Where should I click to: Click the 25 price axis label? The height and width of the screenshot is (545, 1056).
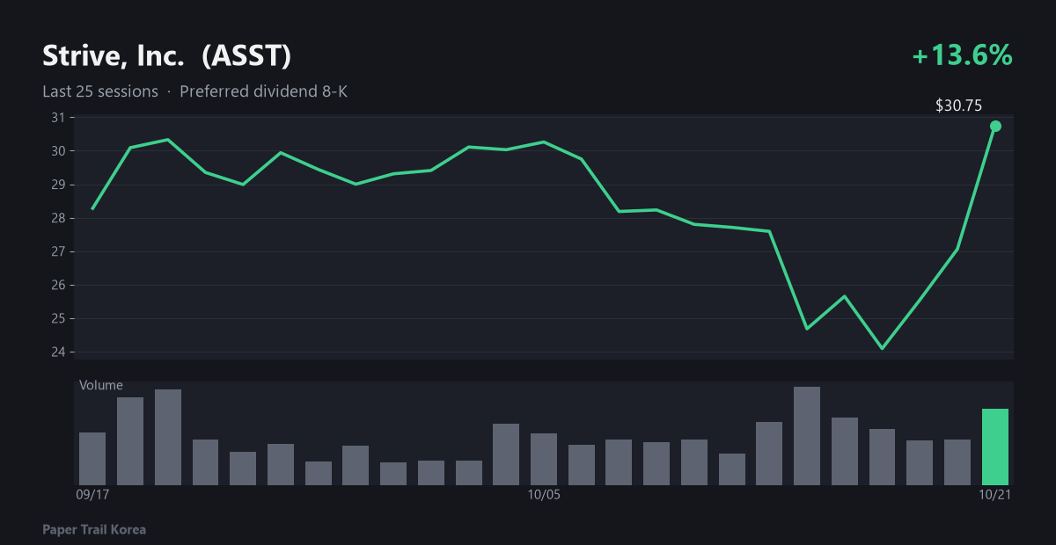56,318
